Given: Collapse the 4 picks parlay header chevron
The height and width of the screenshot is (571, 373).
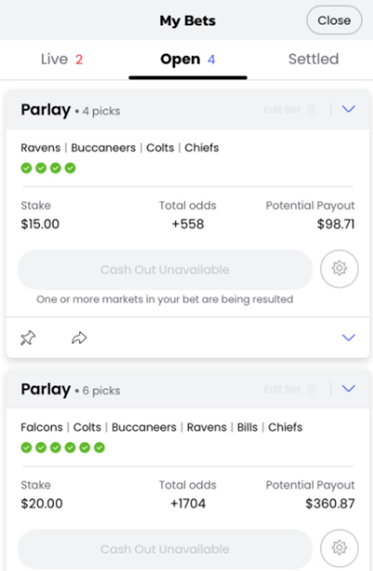Looking at the screenshot, I should click(x=349, y=109).
